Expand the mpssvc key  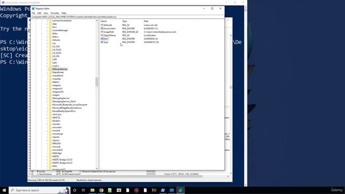[47, 140]
